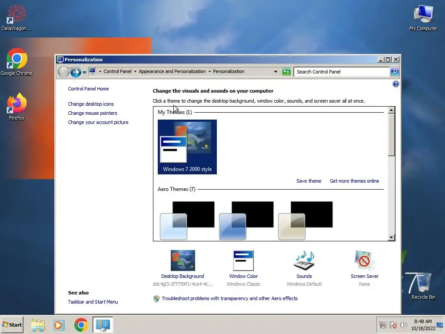Open the DataWagon desktop shortcut
Image resolution: width=445 pixels, height=334 pixels.
tap(16, 17)
